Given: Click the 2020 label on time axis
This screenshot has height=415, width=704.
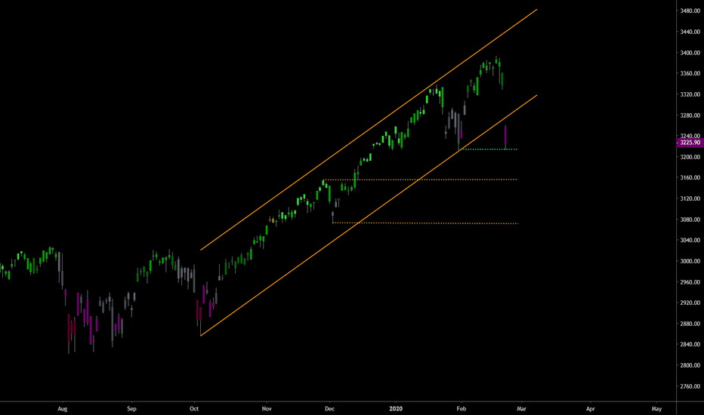Looking at the screenshot, I should [x=396, y=409].
